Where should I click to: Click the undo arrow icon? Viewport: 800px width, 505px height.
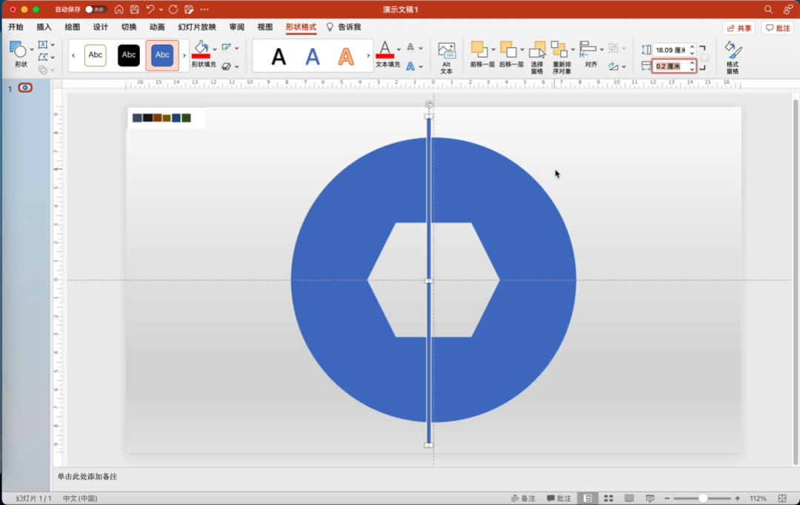pos(150,10)
